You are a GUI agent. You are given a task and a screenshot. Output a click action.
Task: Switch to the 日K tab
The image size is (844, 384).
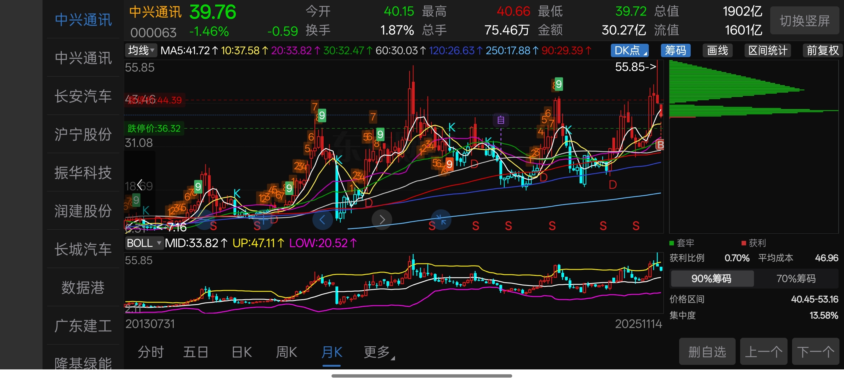[x=241, y=352]
